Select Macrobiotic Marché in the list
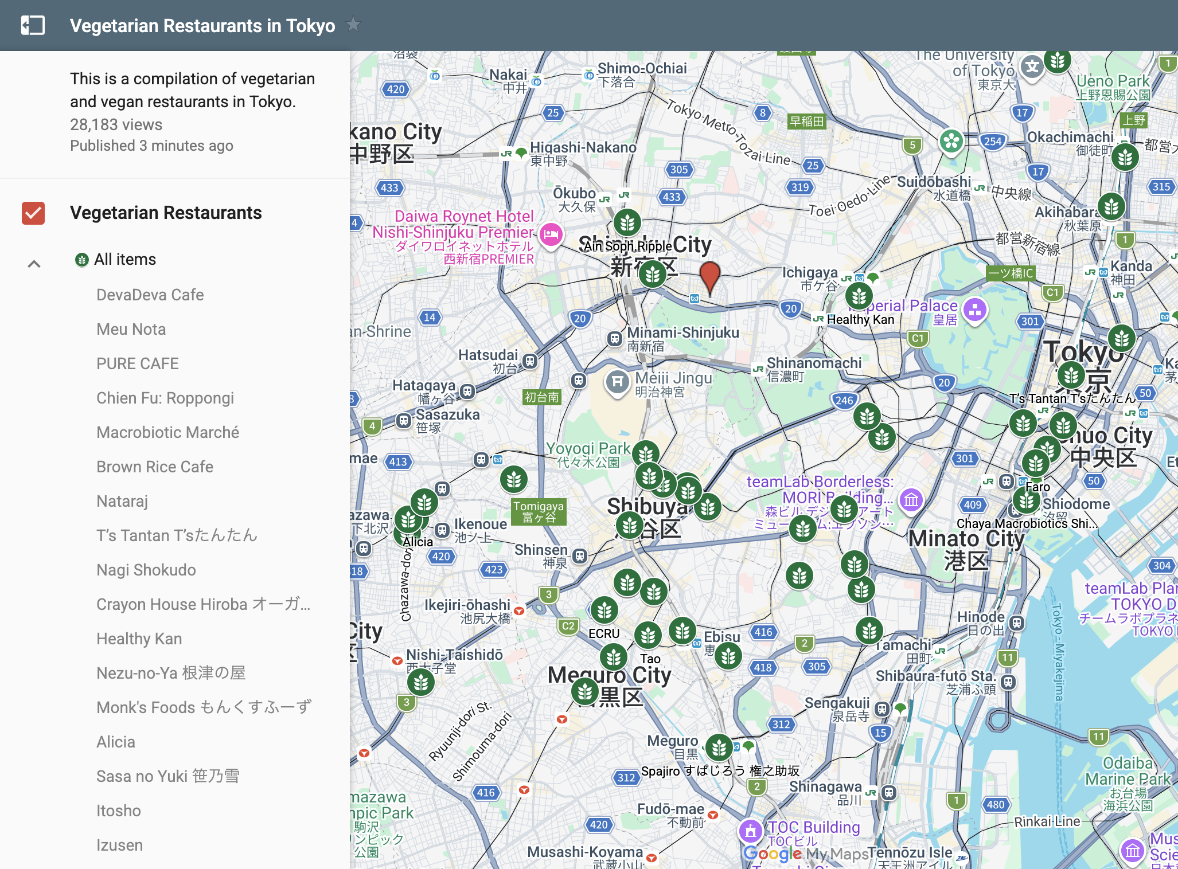Viewport: 1178px width, 869px height. click(x=168, y=432)
